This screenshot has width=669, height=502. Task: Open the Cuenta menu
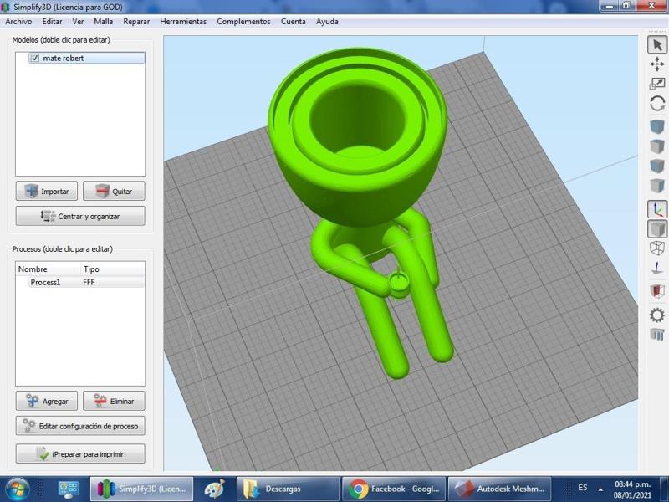click(293, 22)
